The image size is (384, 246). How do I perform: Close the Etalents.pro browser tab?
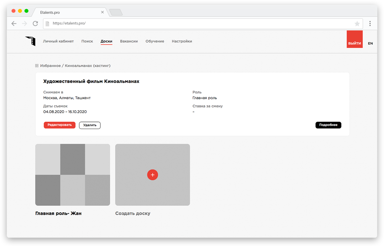tap(102, 12)
